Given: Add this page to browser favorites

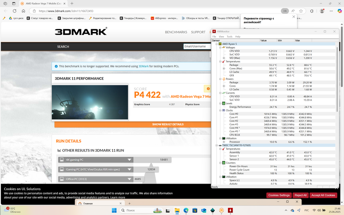Looking at the screenshot, I should coord(301,11).
